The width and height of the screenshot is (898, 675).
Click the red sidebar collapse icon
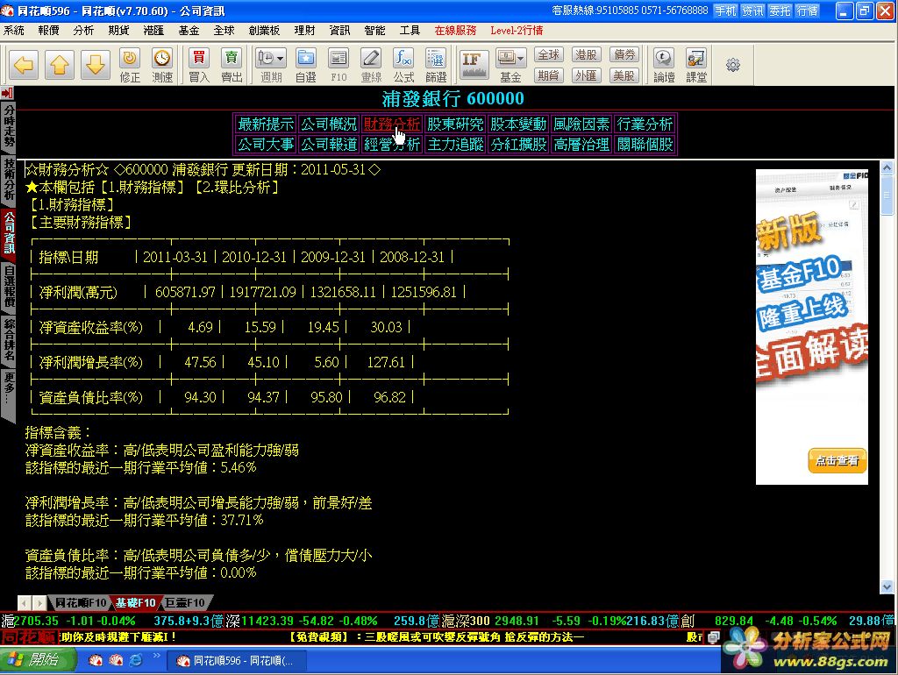[x=7, y=93]
